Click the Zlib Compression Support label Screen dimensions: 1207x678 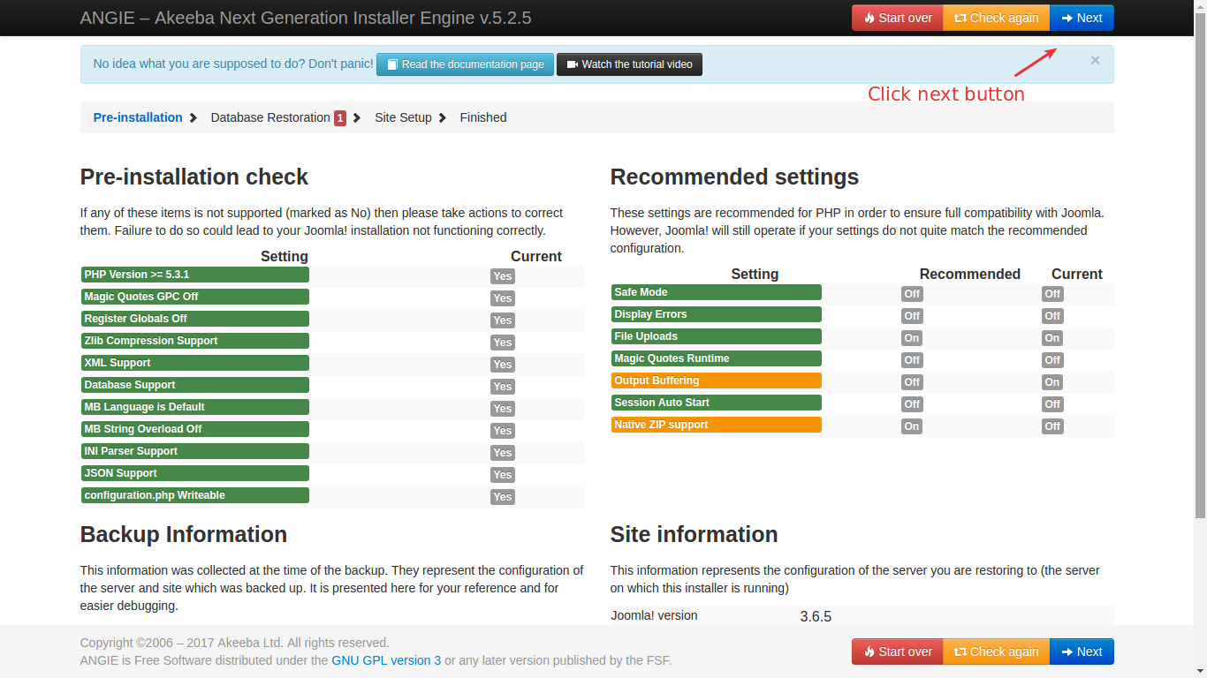click(194, 341)
